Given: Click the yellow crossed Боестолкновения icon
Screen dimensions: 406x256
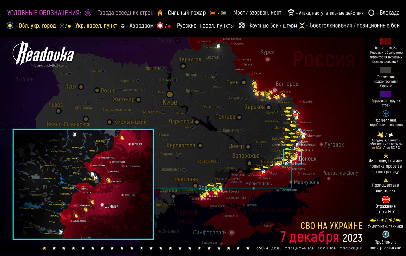Looking at the screenshot, I should (302, 26).
